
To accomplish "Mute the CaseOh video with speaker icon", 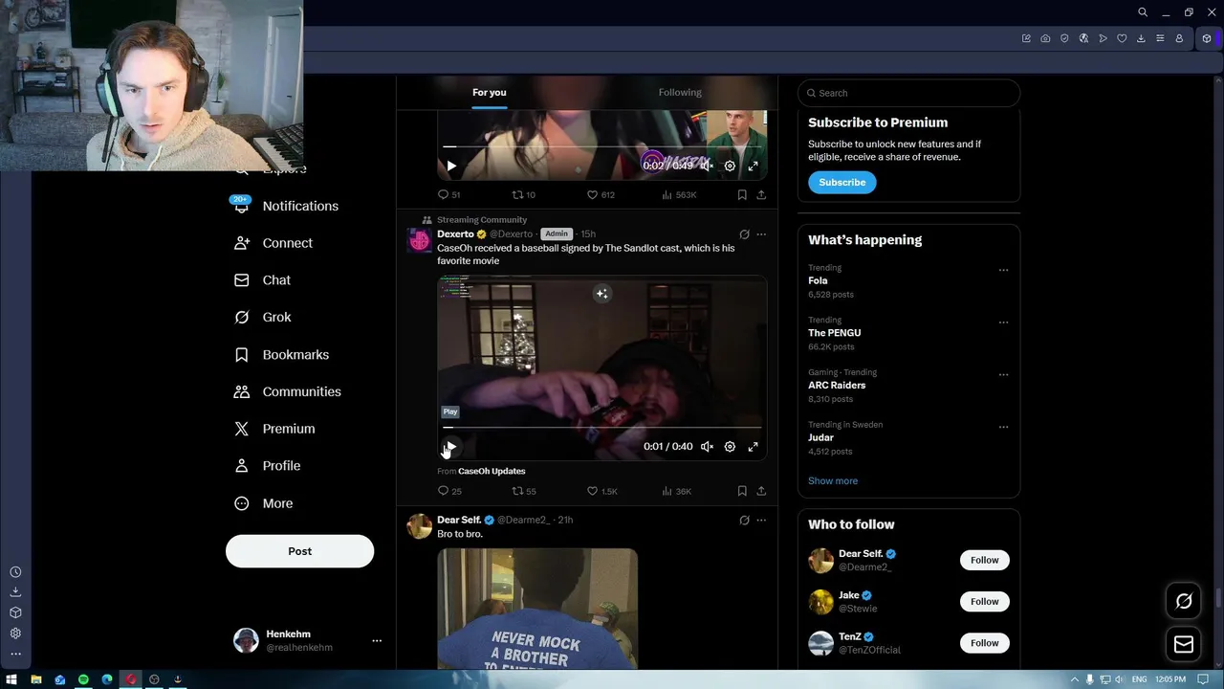I will (x=707, y=447).
